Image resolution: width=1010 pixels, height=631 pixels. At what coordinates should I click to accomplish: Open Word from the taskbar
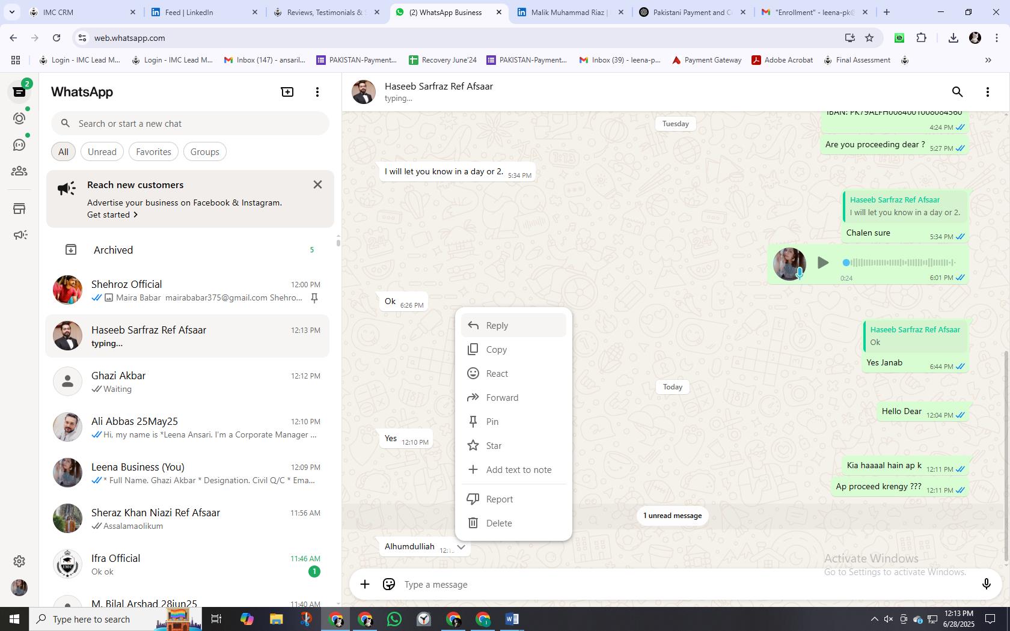point(512,619)
